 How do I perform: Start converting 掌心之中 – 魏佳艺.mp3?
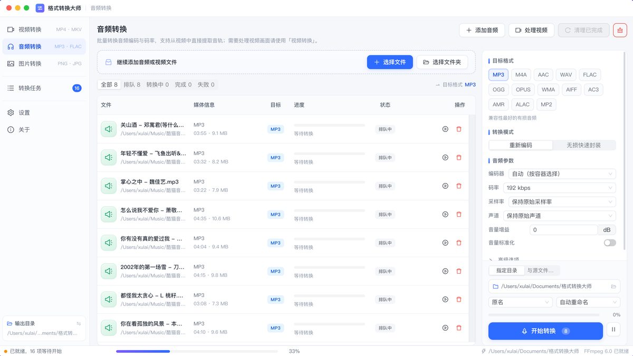pos(445,186)
